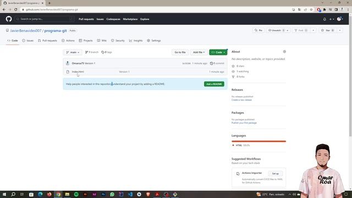Open Spotify from taskbar

pos(76,194)
